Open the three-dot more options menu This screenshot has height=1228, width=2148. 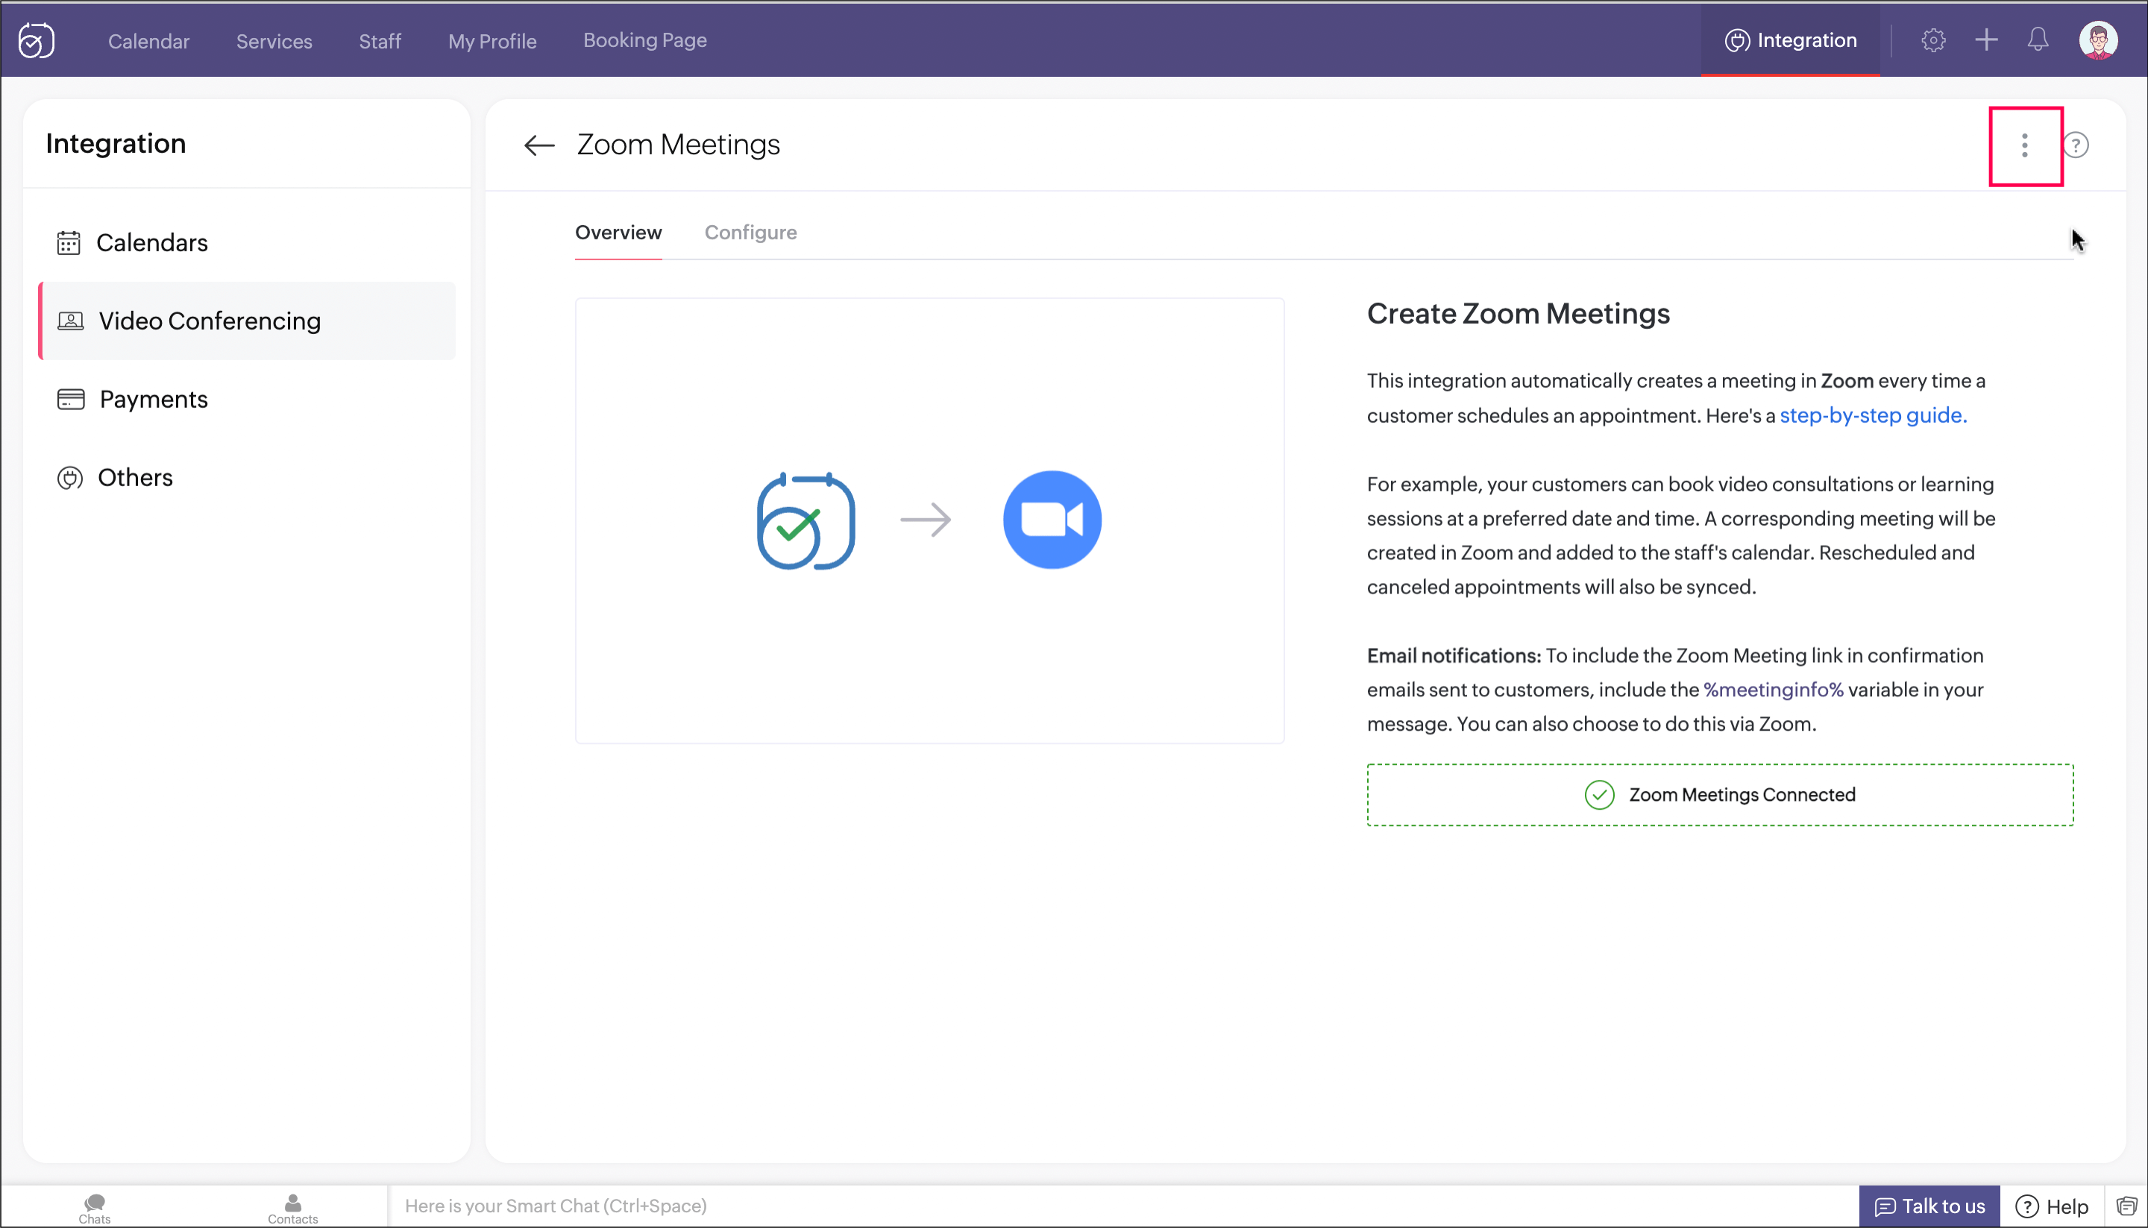tap(2024, 145)
